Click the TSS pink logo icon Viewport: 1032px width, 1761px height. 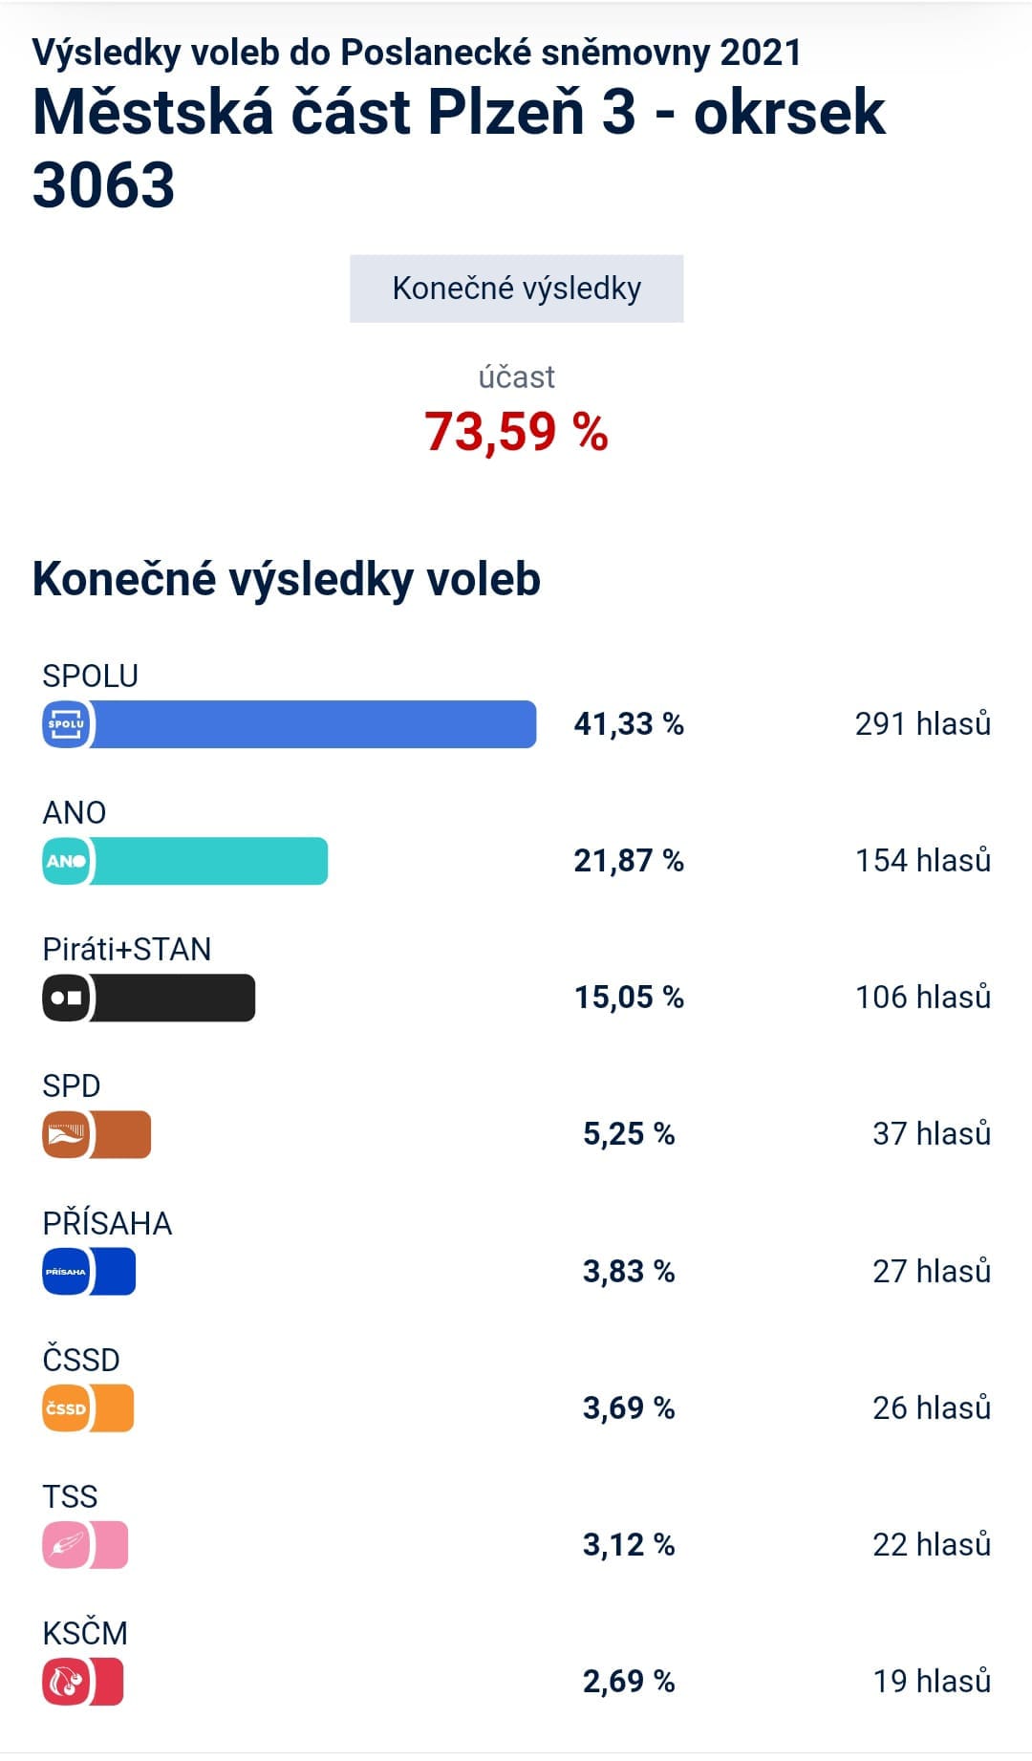[66, 1545]
